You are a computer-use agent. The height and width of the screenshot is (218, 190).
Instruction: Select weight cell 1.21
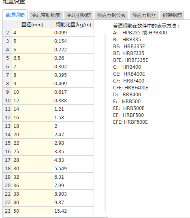(x=73, y=109)
